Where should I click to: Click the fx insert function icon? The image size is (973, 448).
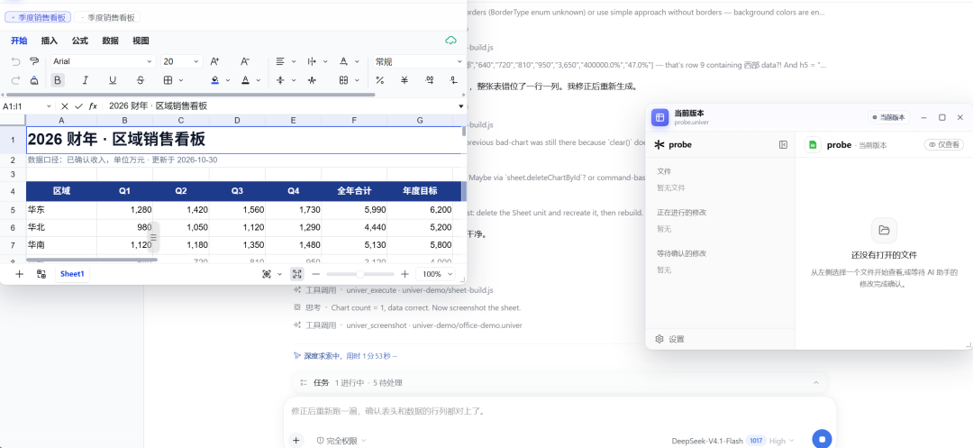(x=93, y=106)
